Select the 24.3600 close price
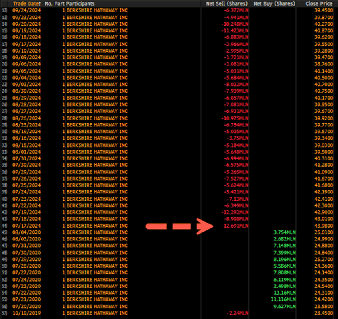338x319 pixels. pos(324,266)
